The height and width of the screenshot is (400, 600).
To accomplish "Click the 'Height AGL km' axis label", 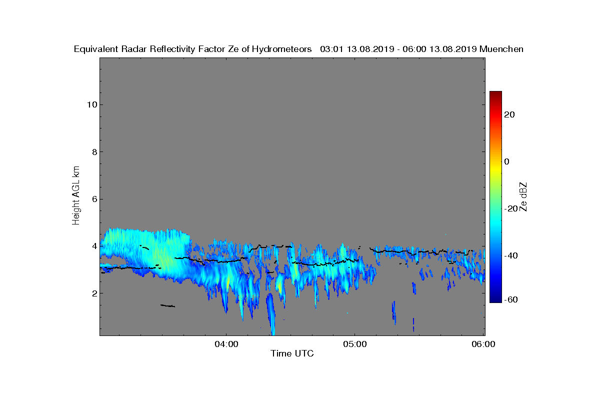I will (x=76, y=195).
